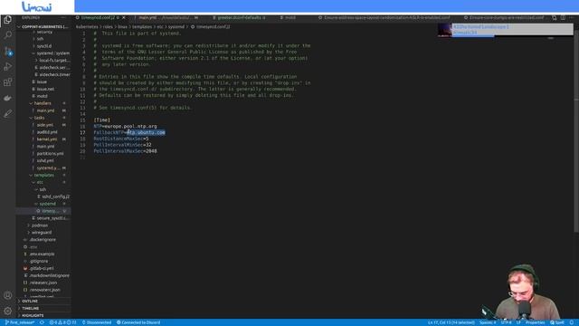Click Disconnected status bar item
579x326 pixels.
click(97, 322)
